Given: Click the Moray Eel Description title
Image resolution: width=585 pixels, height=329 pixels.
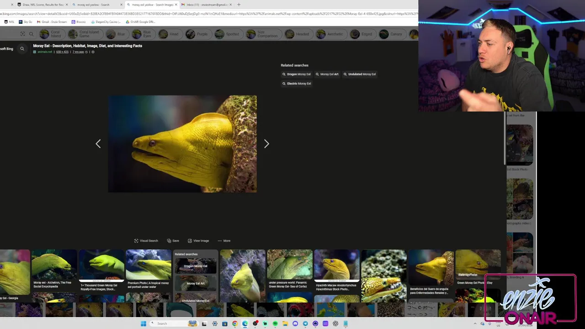Looking at the screenshot, I should 87,46.
